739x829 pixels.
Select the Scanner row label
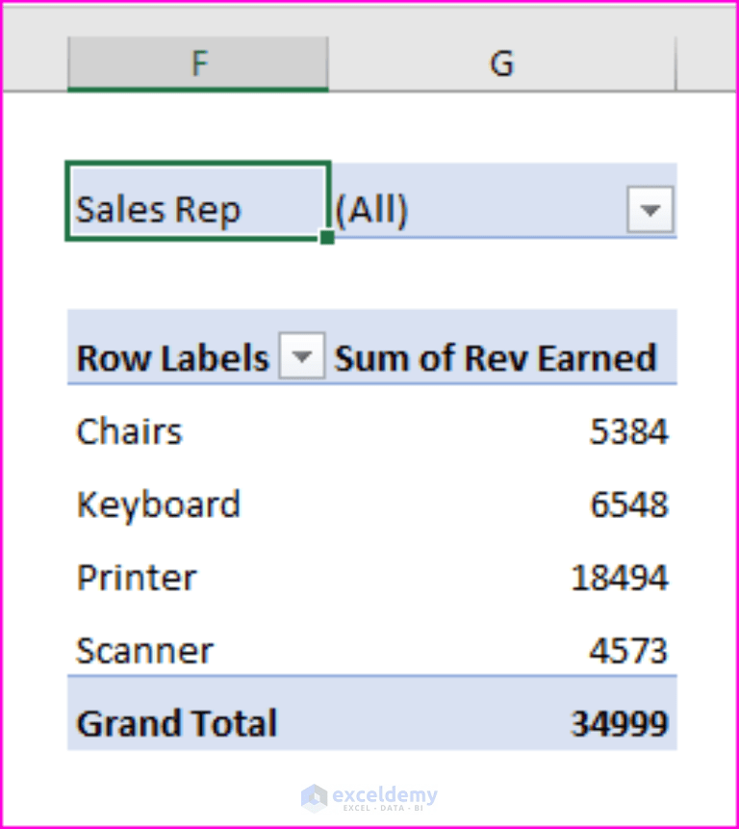pos(144,650)
